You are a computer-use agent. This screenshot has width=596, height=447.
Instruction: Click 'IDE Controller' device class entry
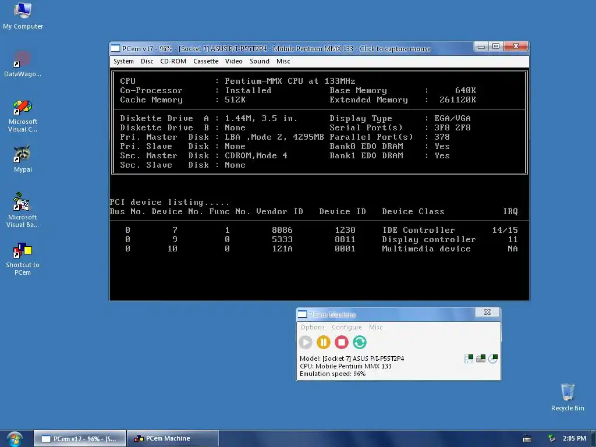pyautogui.click(x=418, y=230)
